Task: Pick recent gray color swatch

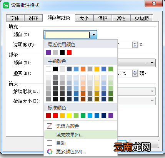Action: (x=55, y=52)
